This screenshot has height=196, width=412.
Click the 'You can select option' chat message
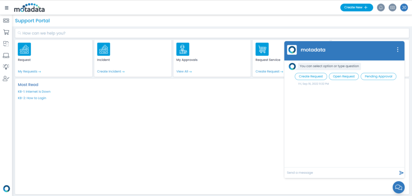pos(329,66)
